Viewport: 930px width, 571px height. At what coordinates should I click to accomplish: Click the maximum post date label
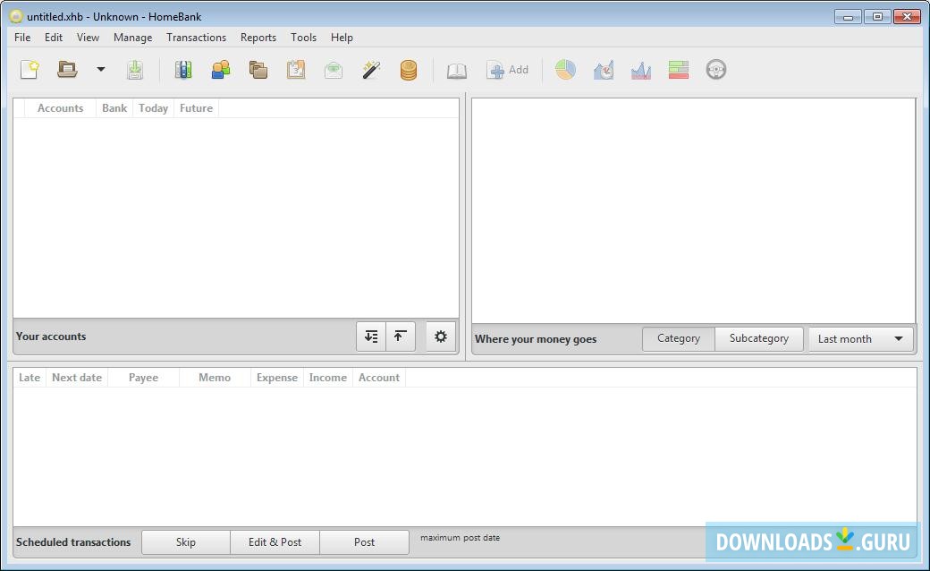tap(461, 538)
